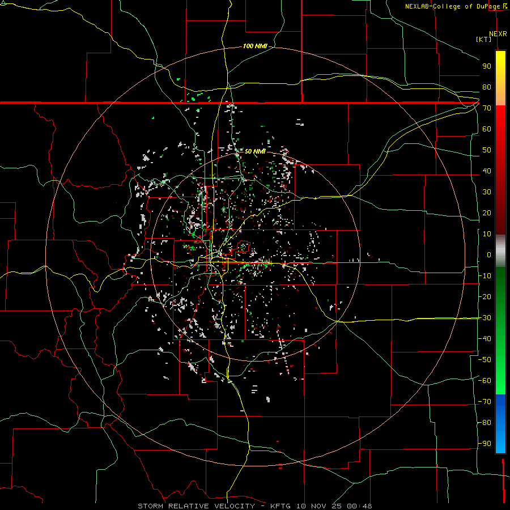This screenshot has height=510, width=510.
Task: Click the 10 NOV 25 date text
Action: click(x=318, y=506)
